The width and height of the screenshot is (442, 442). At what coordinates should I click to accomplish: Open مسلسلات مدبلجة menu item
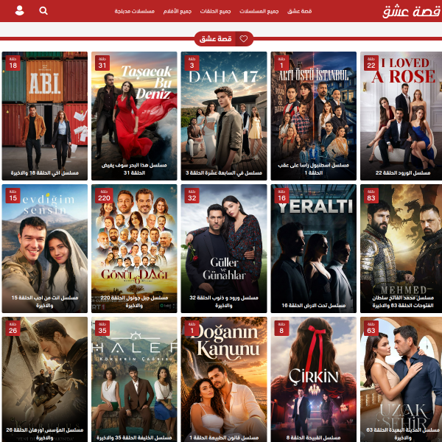tap(135, 11)
